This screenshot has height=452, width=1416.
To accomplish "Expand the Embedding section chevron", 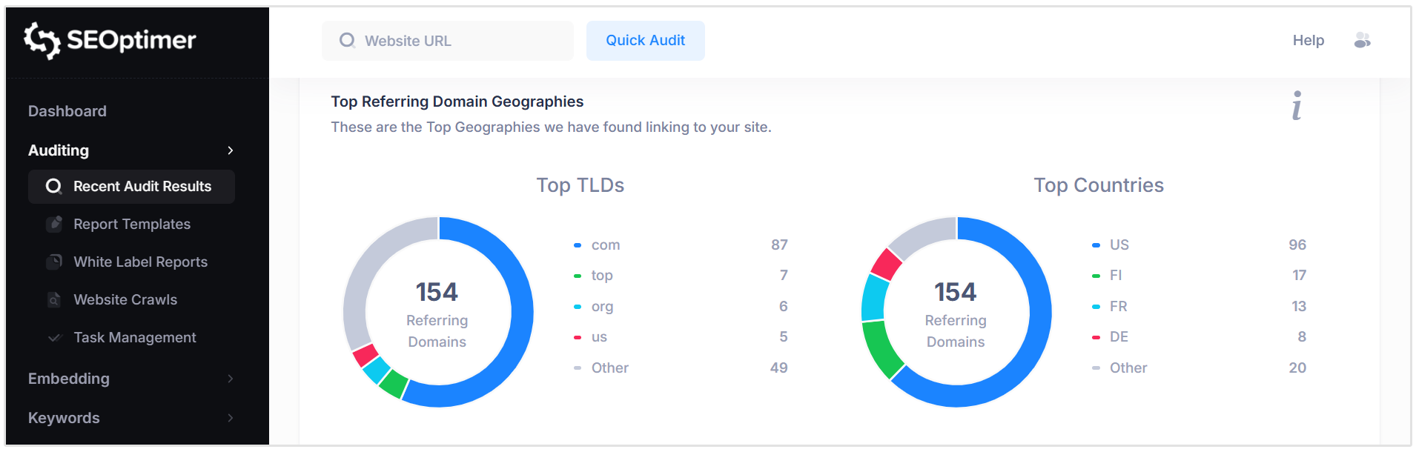I will click(x=231, y=379).
